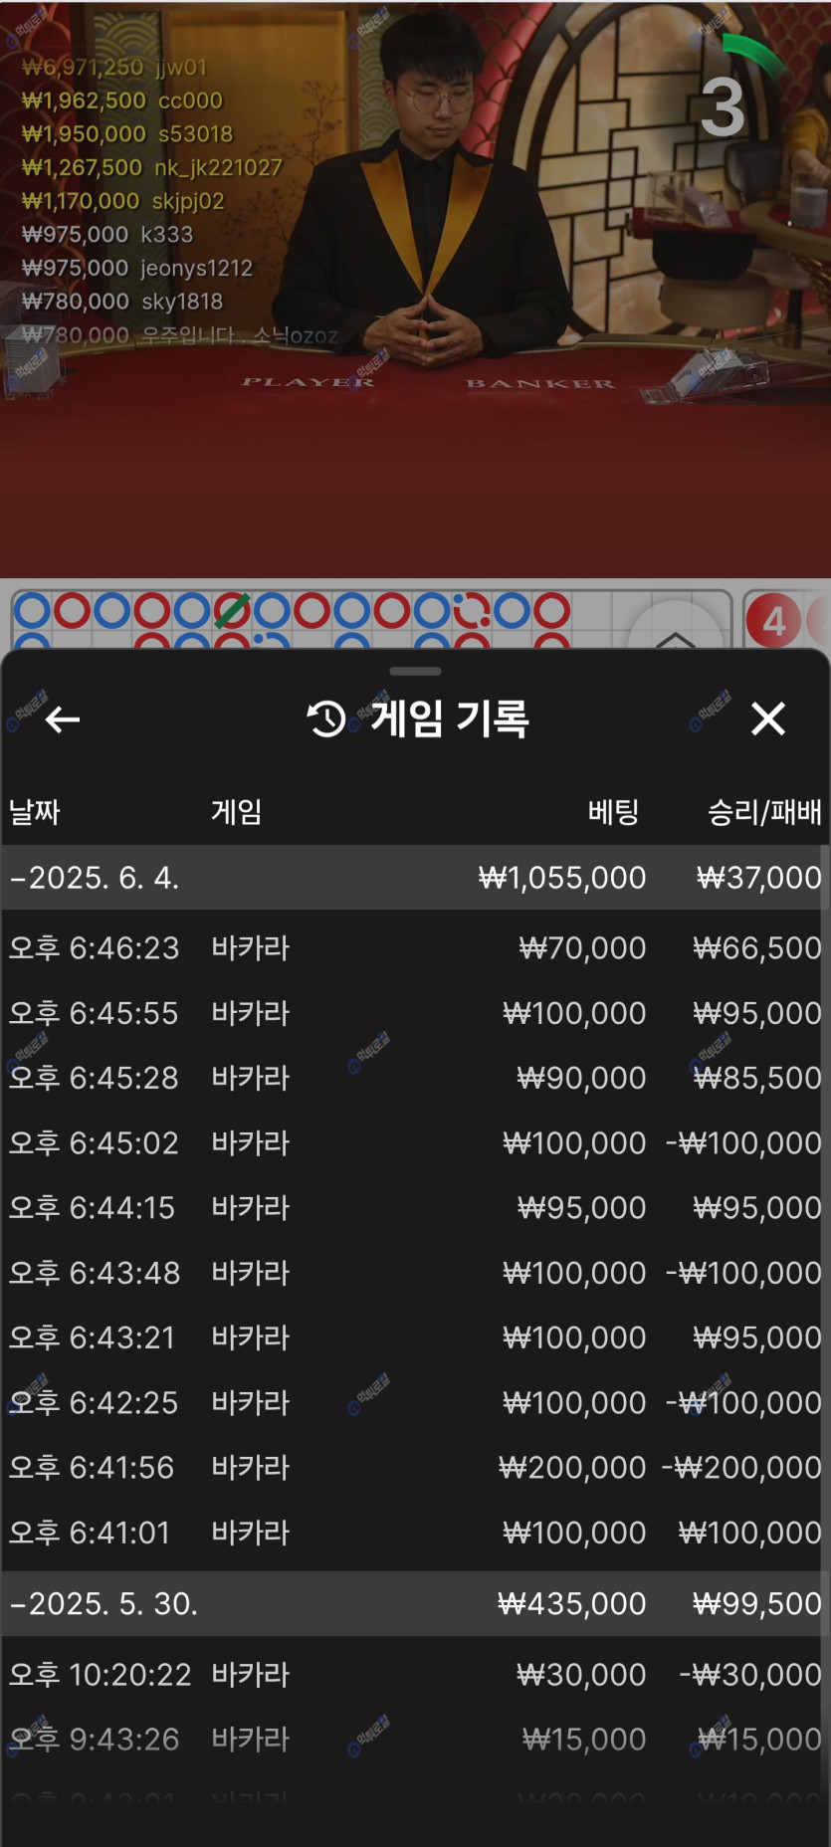Click the ₩70,000 bet amount

pyautogui.click(x=582, y=948)
